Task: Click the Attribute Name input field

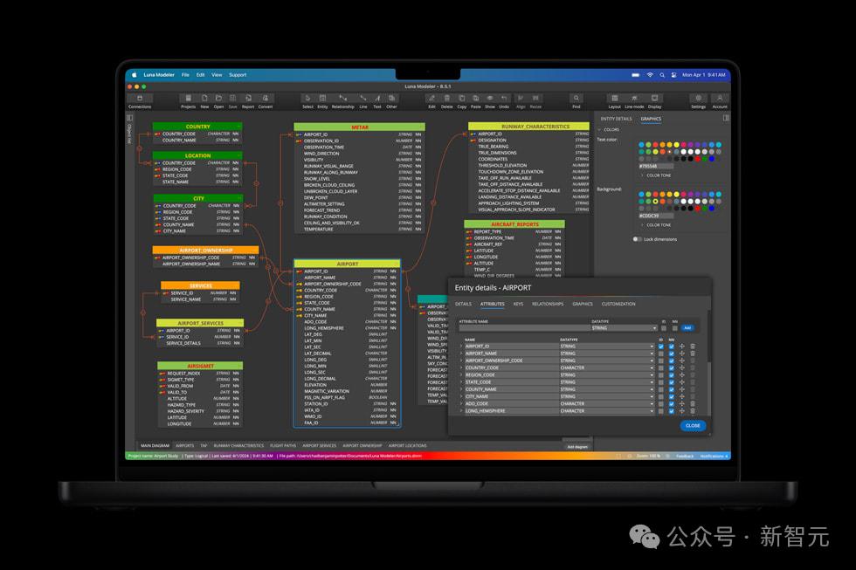Action: coord(523,328)
